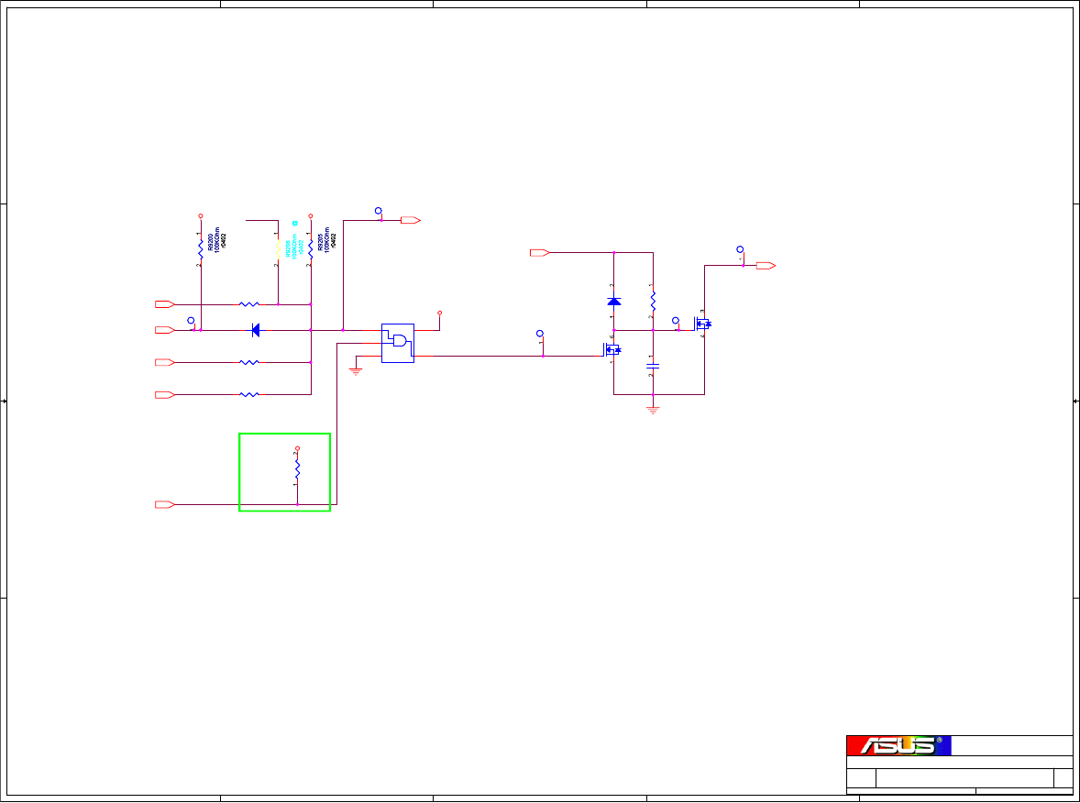
Task: Click the test point beside the far-right output port
Action: (740, 249)
